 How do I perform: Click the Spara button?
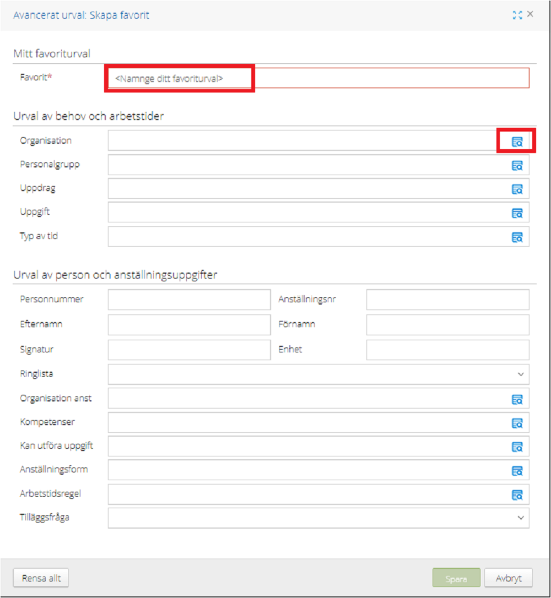(x=456, y=578)
